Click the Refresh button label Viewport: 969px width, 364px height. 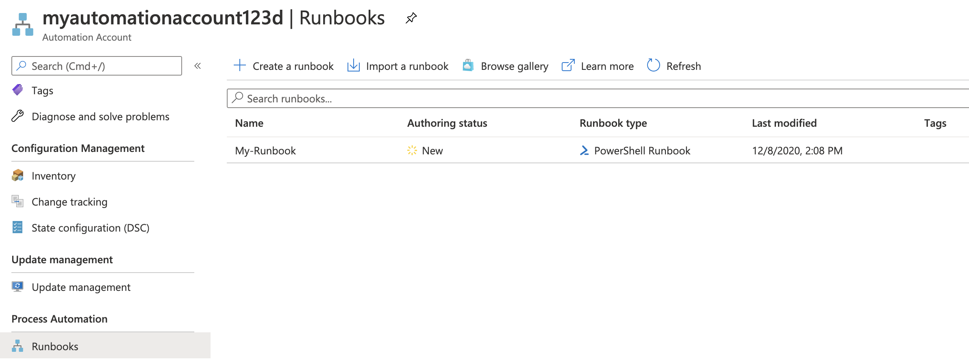coord(684,66)
